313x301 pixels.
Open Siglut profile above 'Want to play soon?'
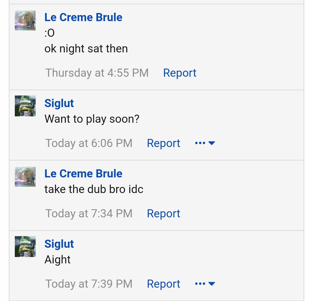point(59,103)
